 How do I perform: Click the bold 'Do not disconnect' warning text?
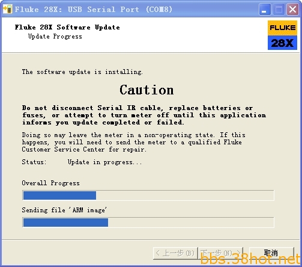point(144,115)
